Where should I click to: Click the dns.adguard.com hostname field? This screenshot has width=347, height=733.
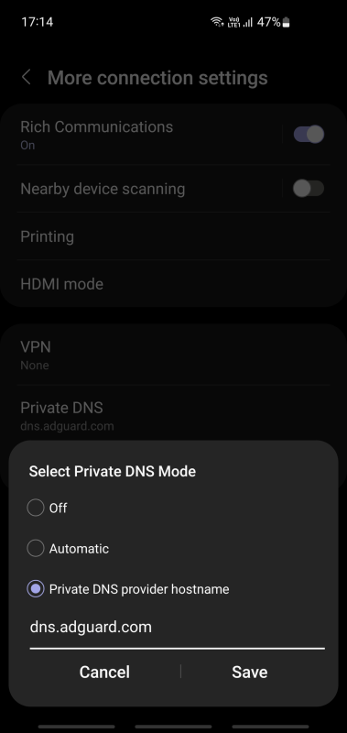pyautogui.click(x=177, y=629)
